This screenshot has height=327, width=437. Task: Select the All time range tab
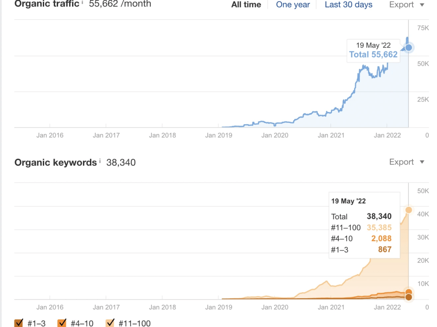[246, 4]
